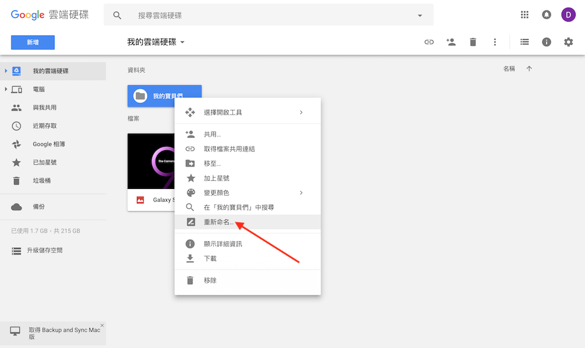
Task: Share the folder using the add-person icon
Action: coord(451,42)
